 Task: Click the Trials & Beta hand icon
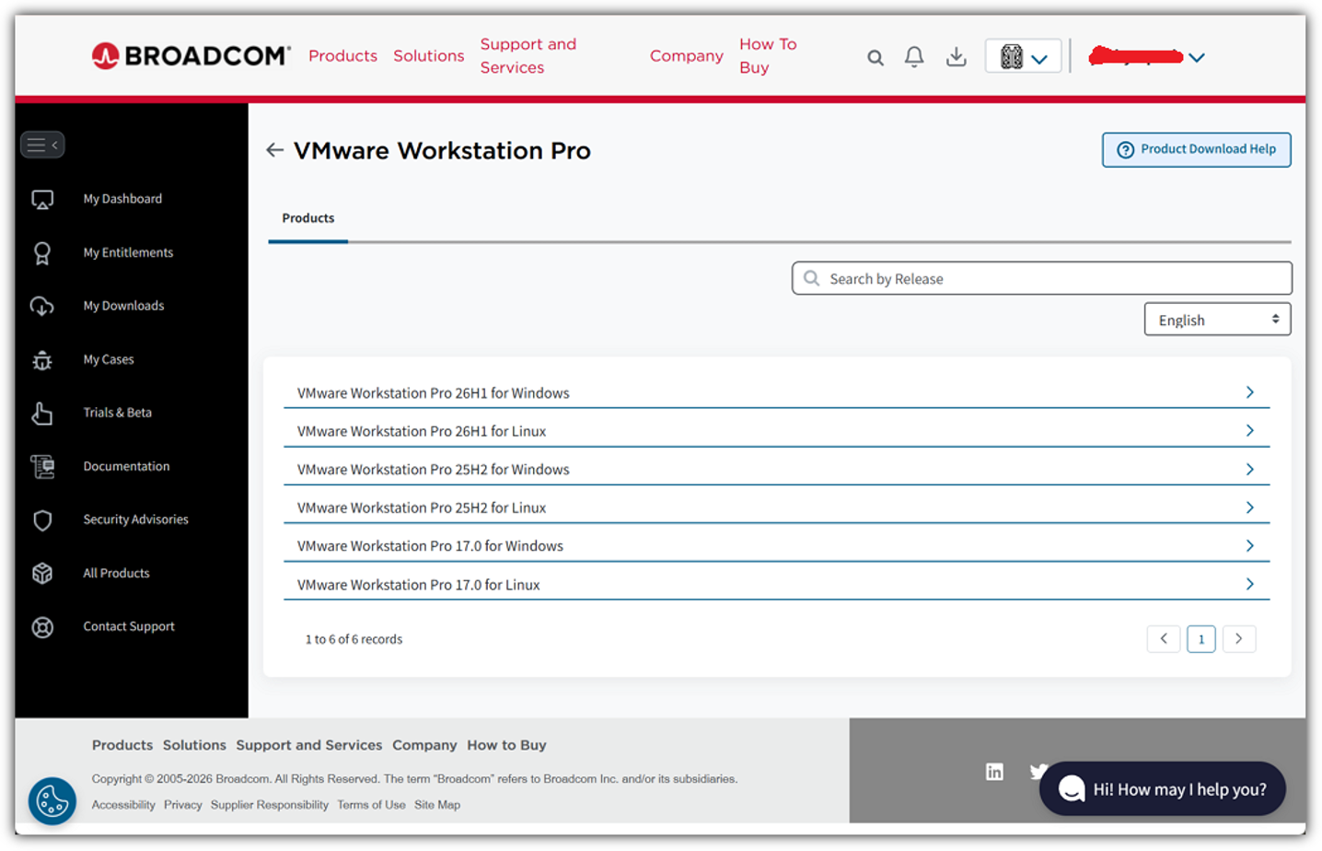[x=42, y=414]
